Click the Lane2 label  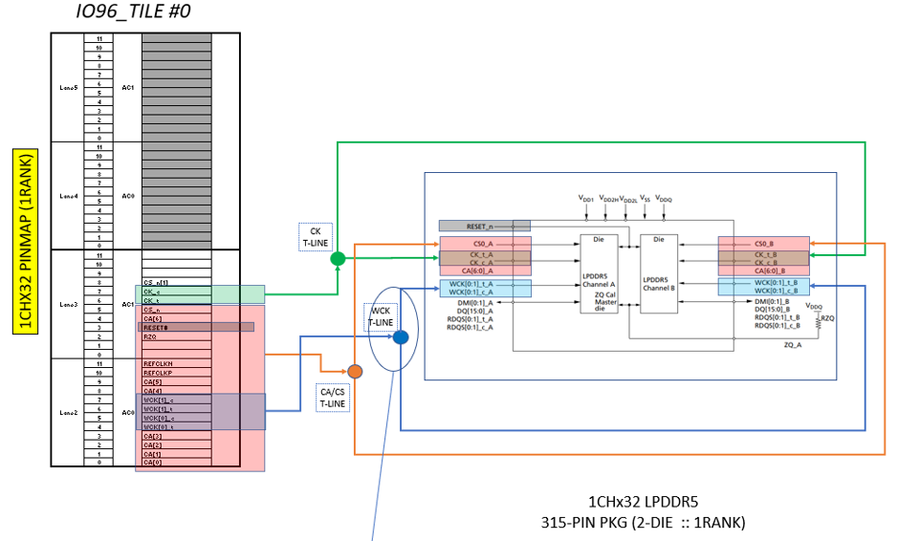tap(68, 412)
